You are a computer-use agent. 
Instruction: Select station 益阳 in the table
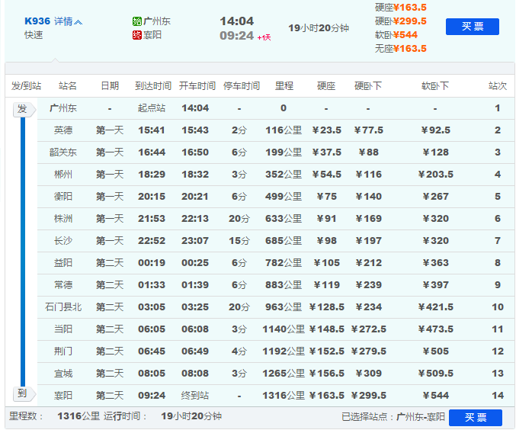(x=63, y=263)
